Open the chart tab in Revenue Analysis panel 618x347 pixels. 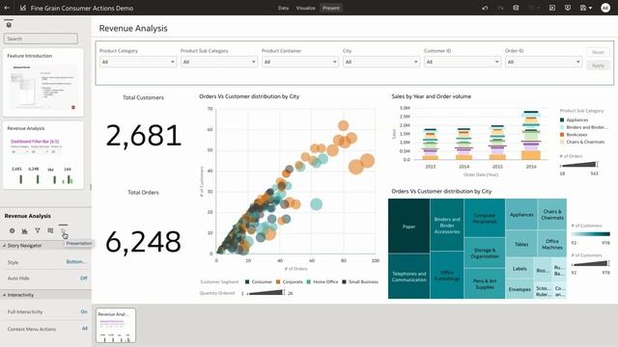(x=25, y=231)
